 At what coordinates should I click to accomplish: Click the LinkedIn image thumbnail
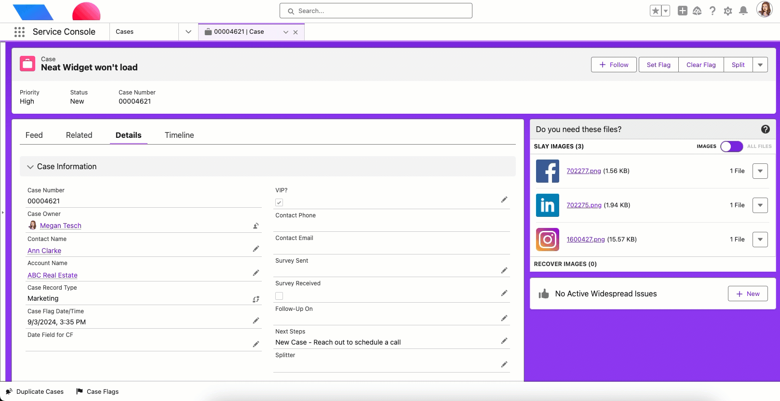tap(548, 205)
